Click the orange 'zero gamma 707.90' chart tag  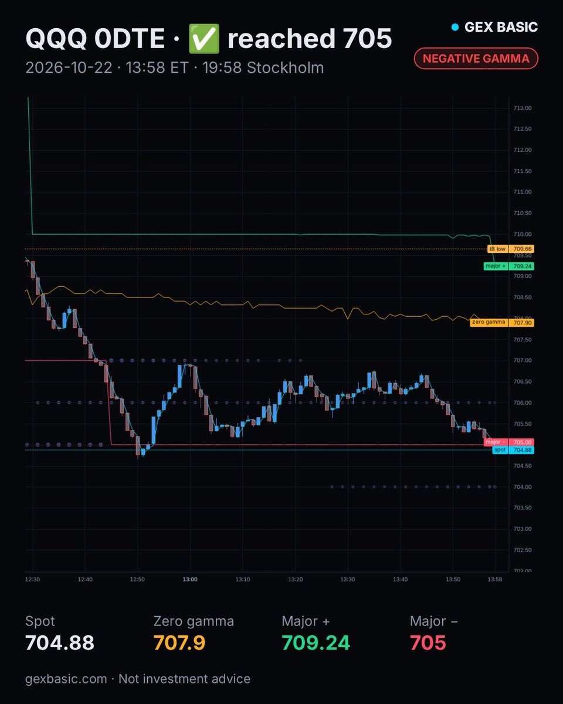pos(502,322)
